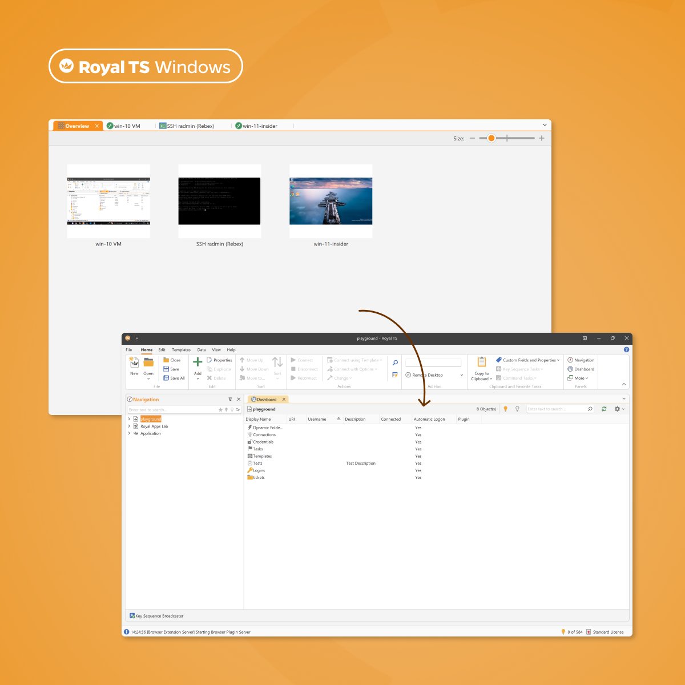Open the Remote Desktop ad hoc dropdown
This screenshot has height=685, width=685.
pyautogui.click(x=462, y=375)
